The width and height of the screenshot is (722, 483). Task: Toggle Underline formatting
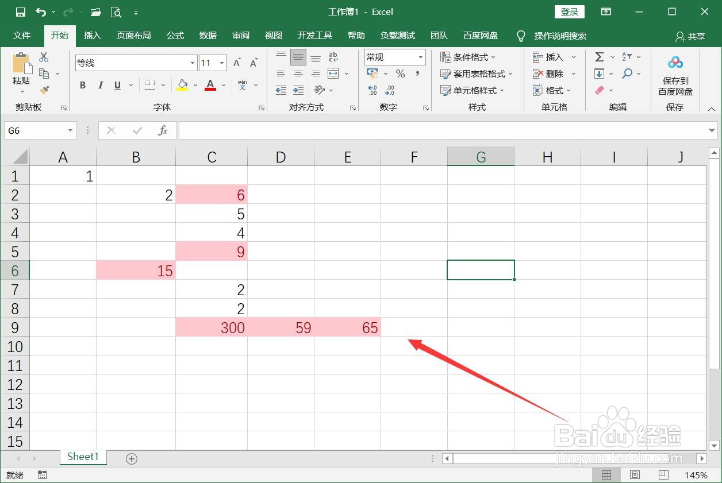point(117,85)
